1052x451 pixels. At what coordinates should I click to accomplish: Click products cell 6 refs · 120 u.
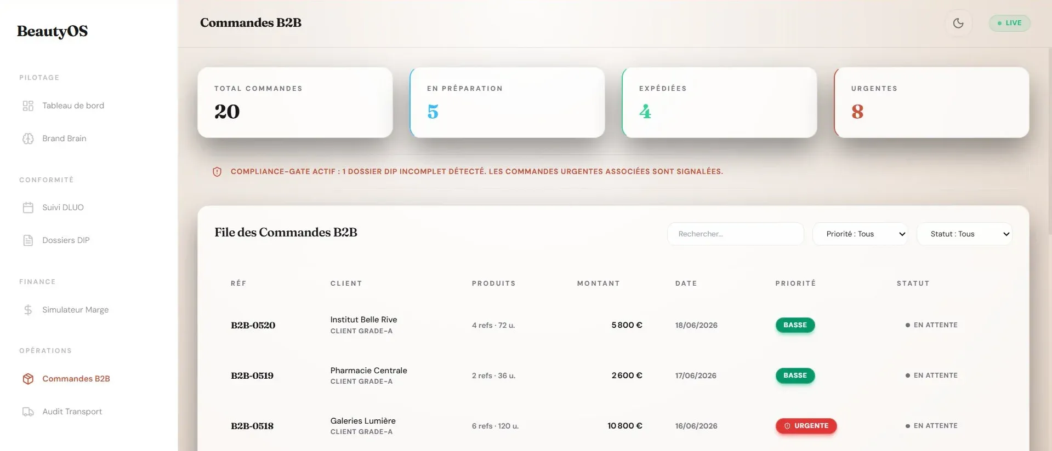(495, 426)
